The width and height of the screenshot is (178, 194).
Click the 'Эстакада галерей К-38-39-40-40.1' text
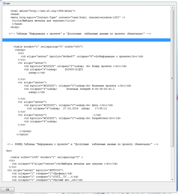tap(90, 89)
